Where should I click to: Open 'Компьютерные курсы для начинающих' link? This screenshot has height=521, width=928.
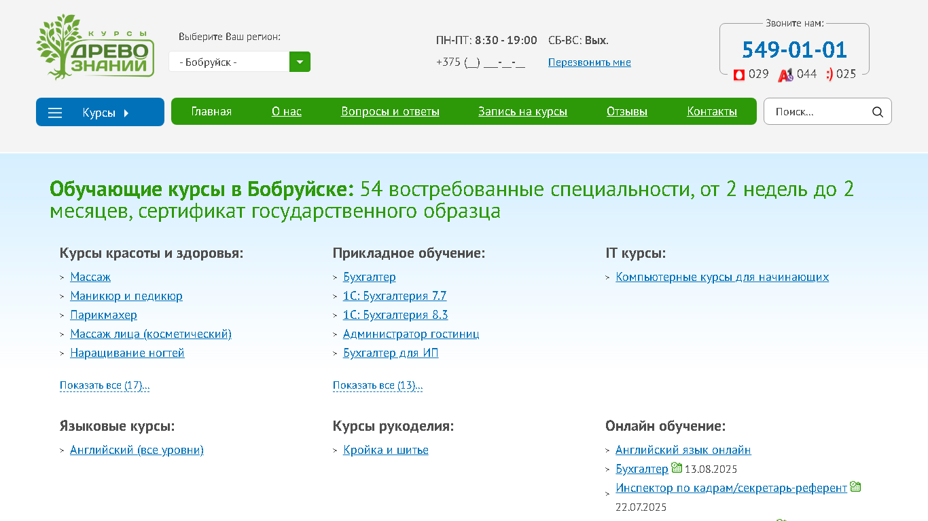722,277
